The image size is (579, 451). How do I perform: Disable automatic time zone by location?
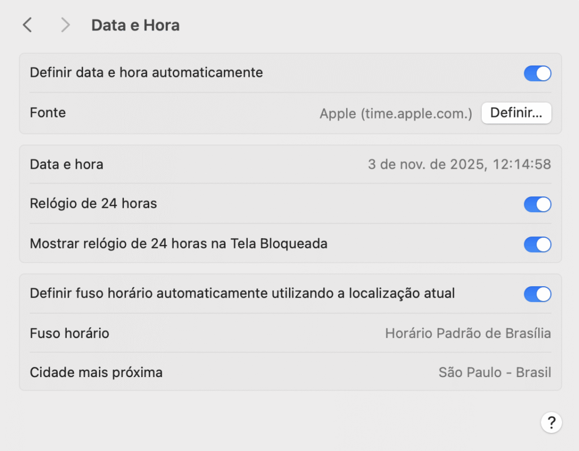[x=537, y=294]
